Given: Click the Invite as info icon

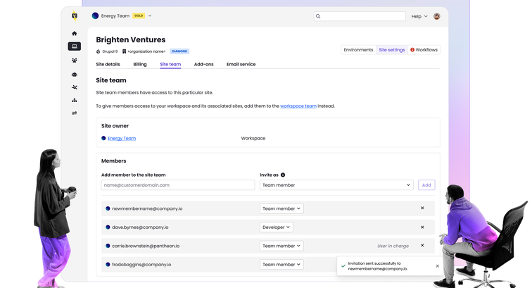Looking at the screenshot, I should point(283,175).
